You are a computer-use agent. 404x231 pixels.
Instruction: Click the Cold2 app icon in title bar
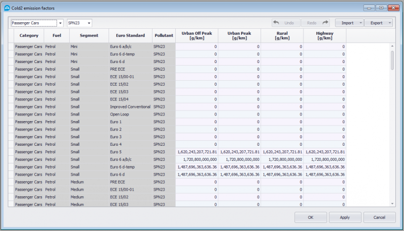point(7,8)
